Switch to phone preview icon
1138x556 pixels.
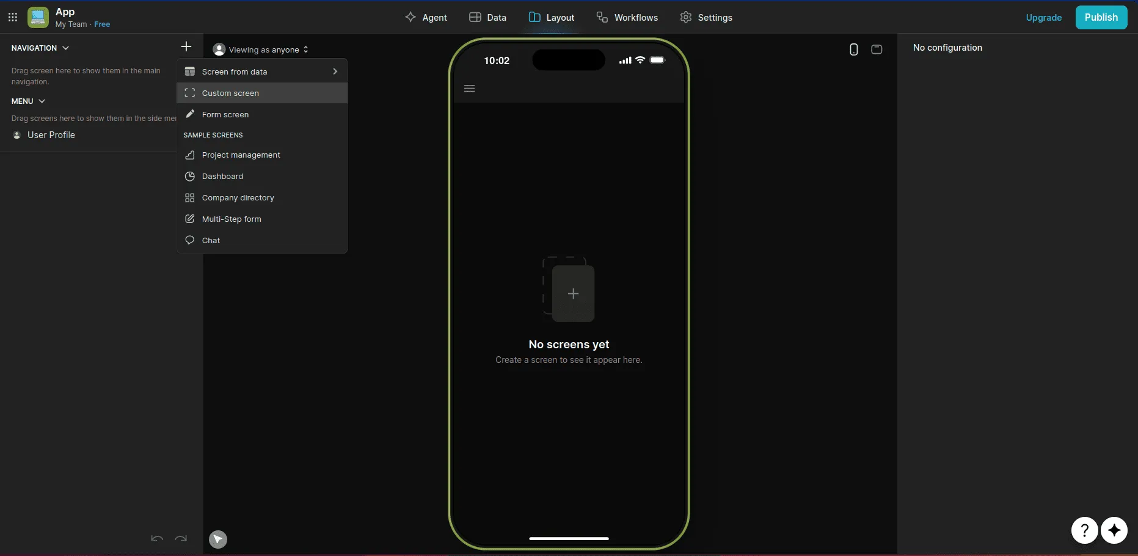coord(854,49)
